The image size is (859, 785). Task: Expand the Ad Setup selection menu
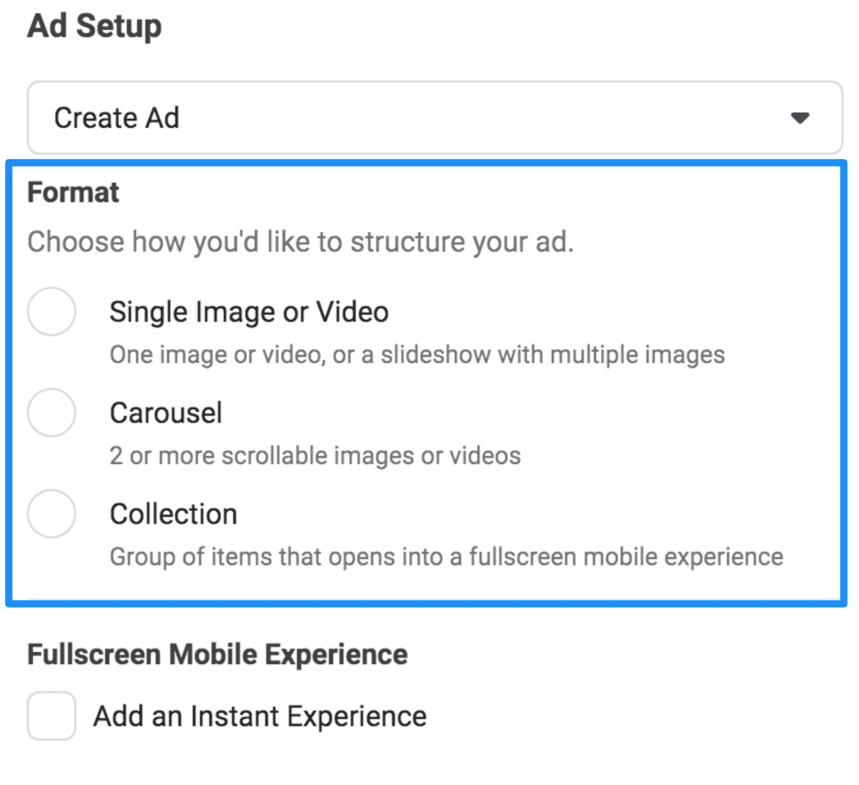click(433, 118)
